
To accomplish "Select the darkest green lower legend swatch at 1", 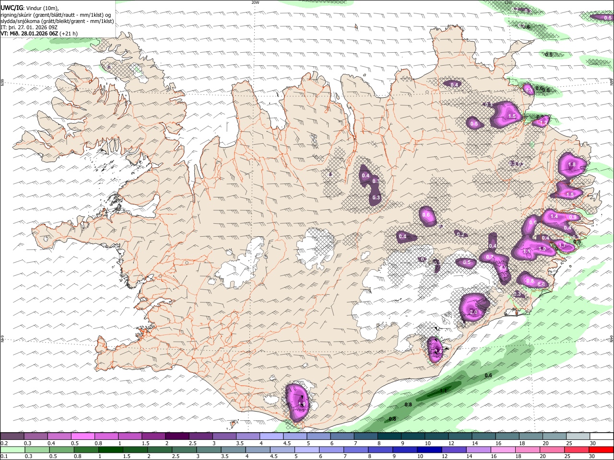I will pos(111,450).
